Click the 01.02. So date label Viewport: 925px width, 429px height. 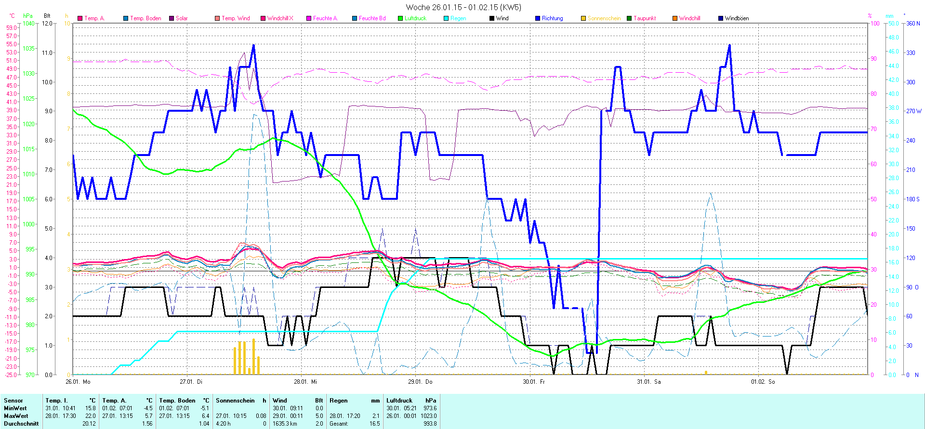(763, 382)
